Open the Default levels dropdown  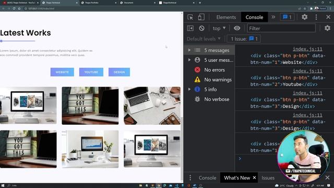coord(204,39)
